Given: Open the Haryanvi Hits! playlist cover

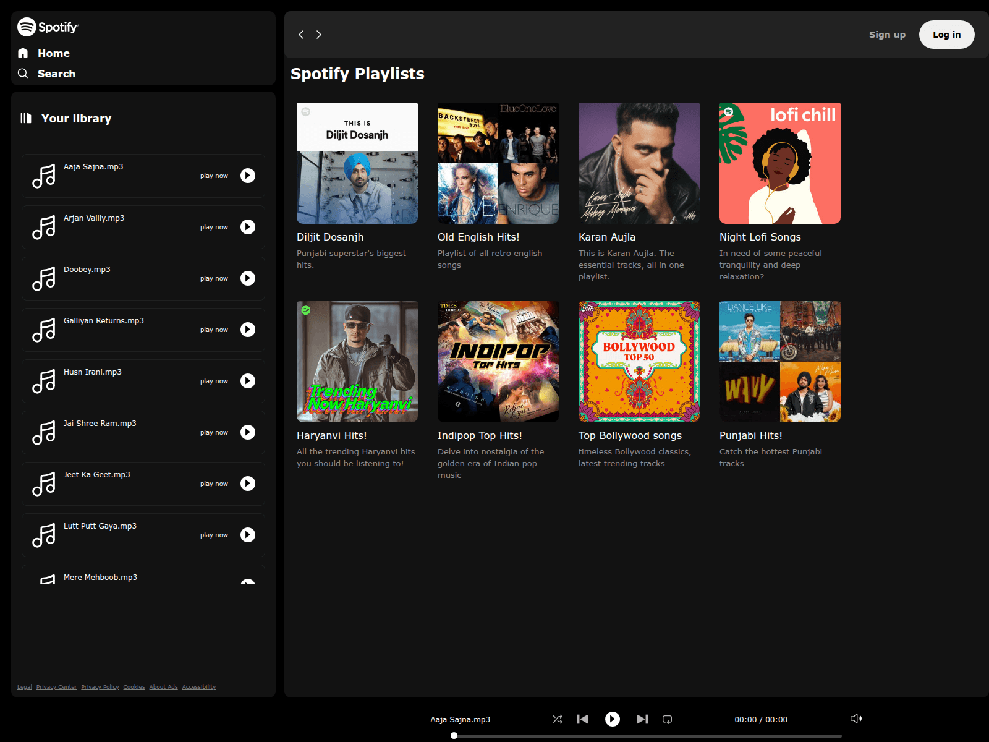Looking at the screenshot, I should pyautogui.click(x=357, y=362).
